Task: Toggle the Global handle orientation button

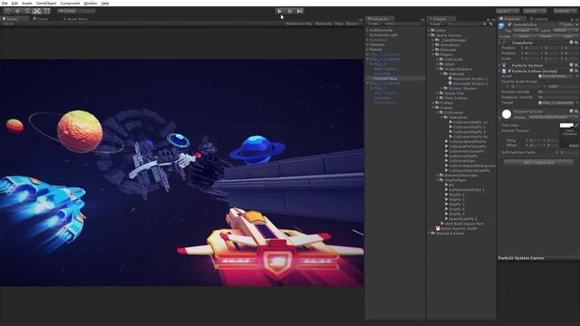Action: [87, 11]
